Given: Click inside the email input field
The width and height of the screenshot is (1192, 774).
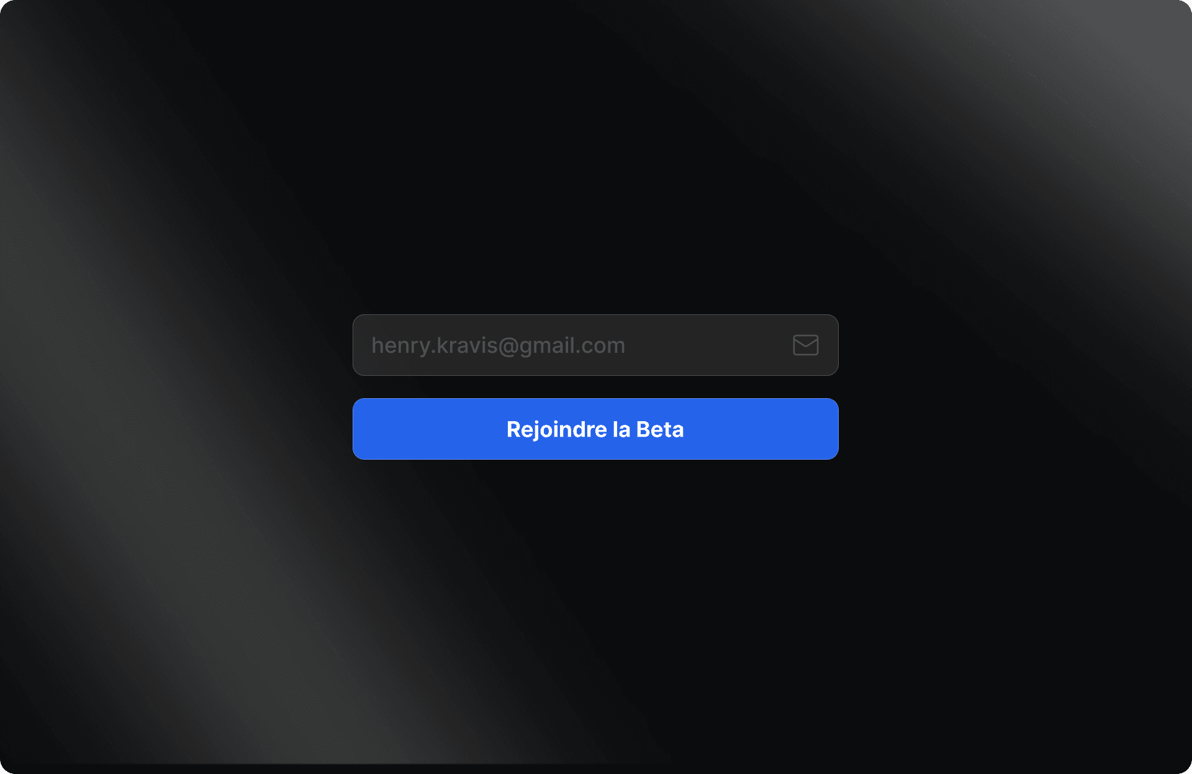Looking at the screenshot, I should click(596, 344).
